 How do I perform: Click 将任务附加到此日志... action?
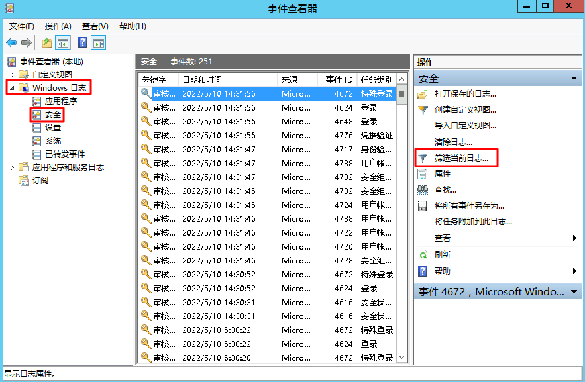(473, 222)
